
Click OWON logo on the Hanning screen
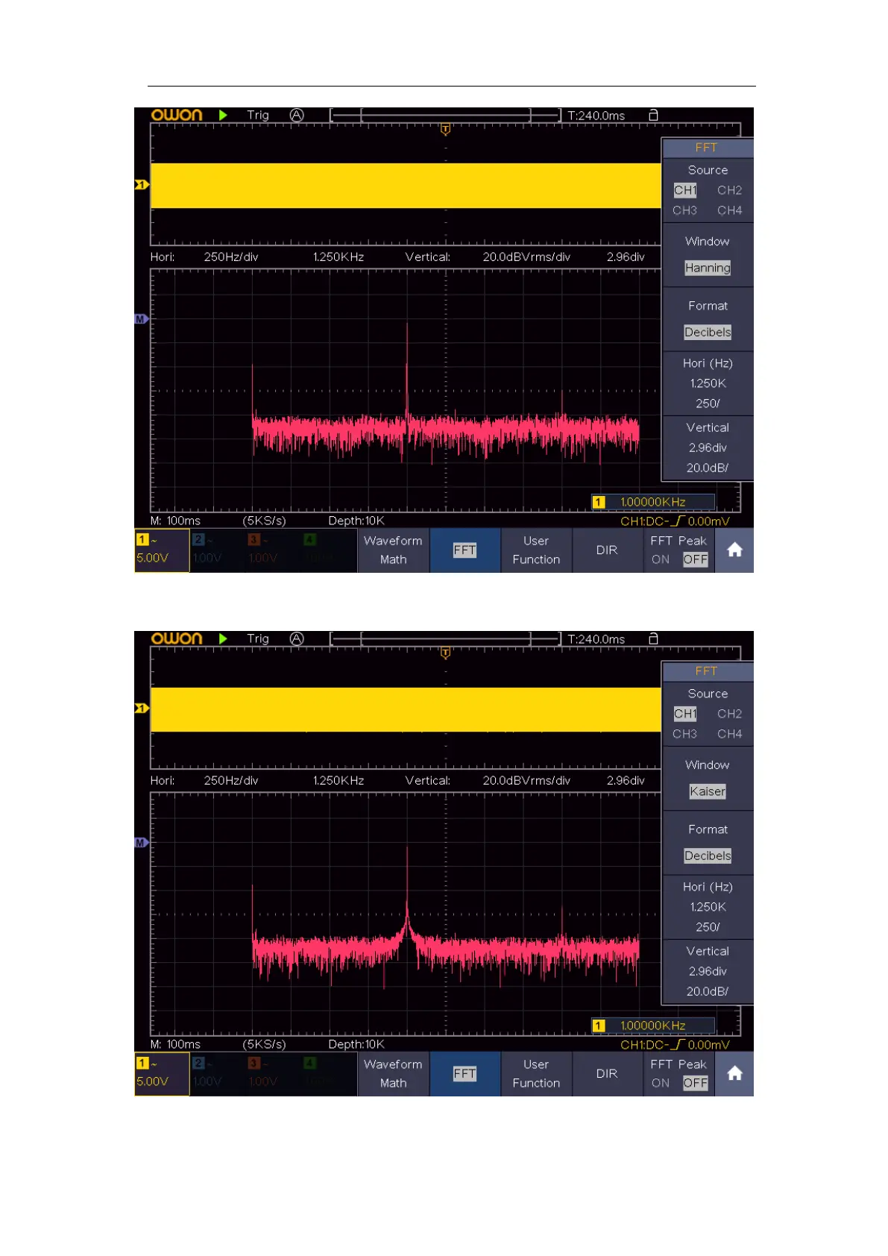pos(177,115)
